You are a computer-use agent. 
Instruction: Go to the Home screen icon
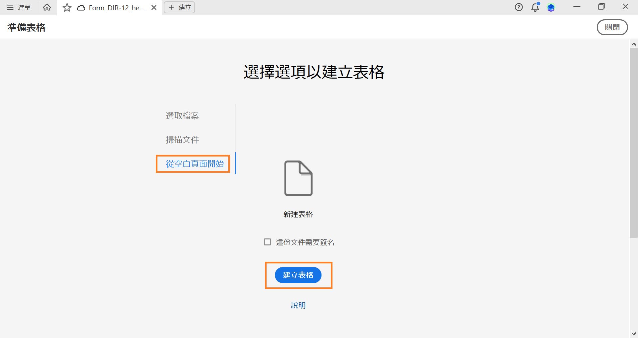point(47,7)
